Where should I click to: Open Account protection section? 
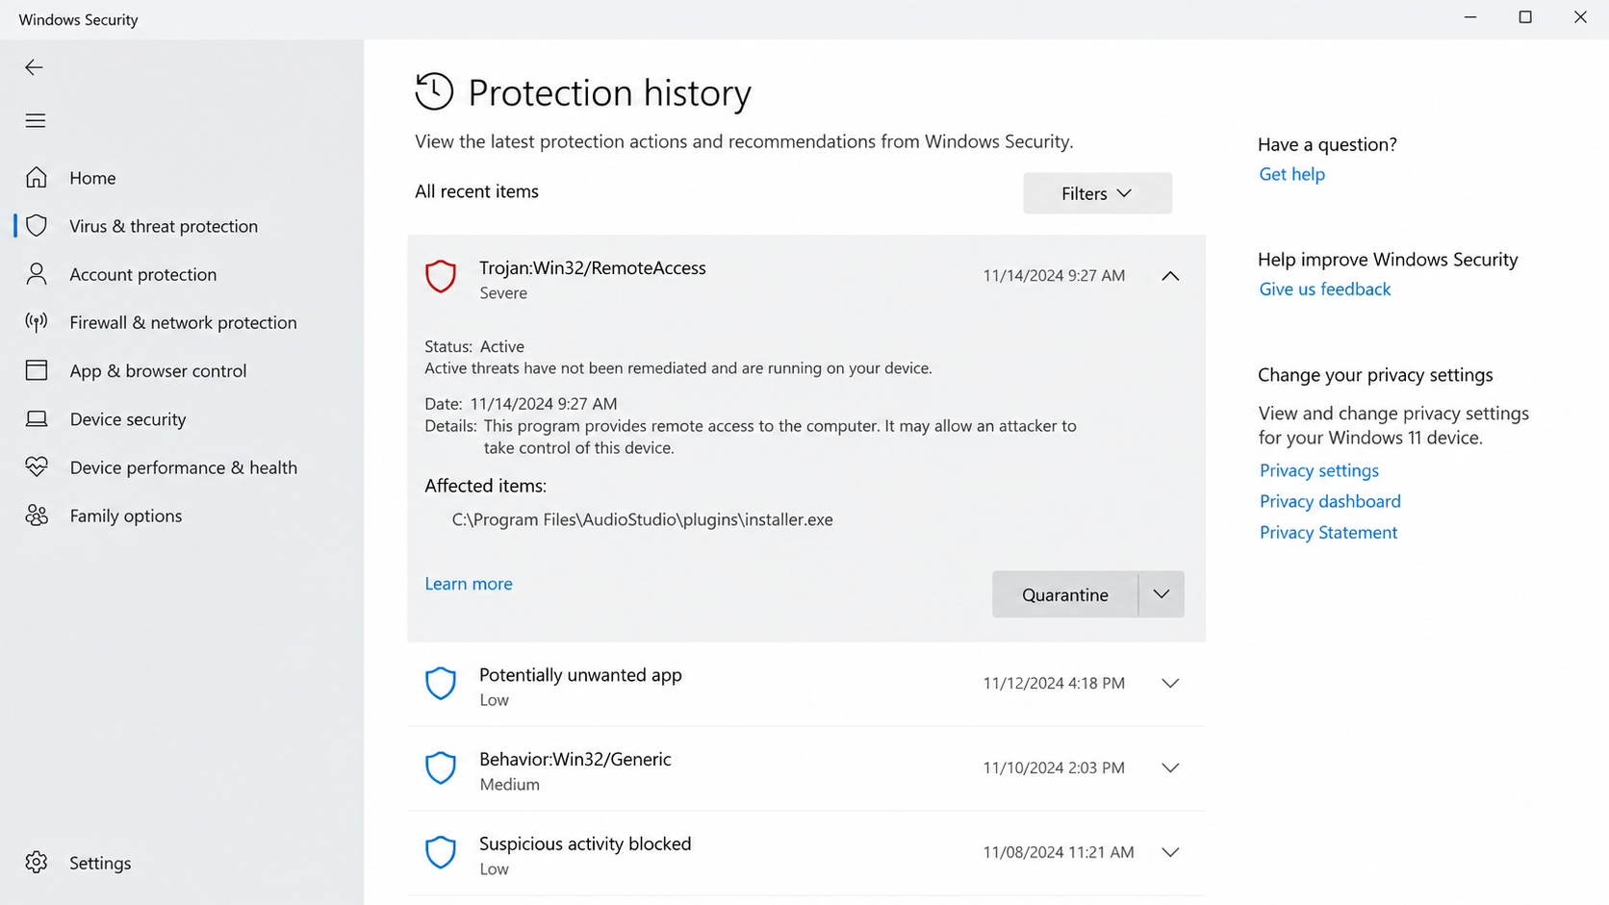coord(143,274)
